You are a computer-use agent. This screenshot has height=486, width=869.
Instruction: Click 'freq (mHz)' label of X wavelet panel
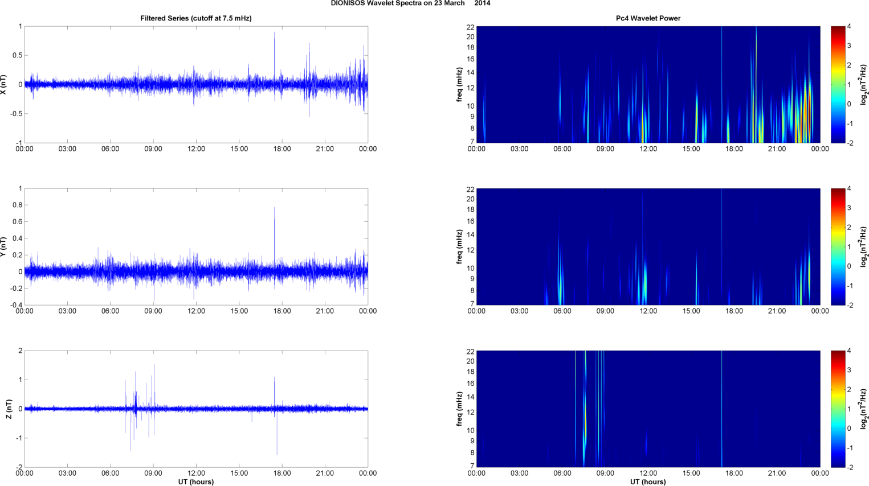(x=459, y=85)
